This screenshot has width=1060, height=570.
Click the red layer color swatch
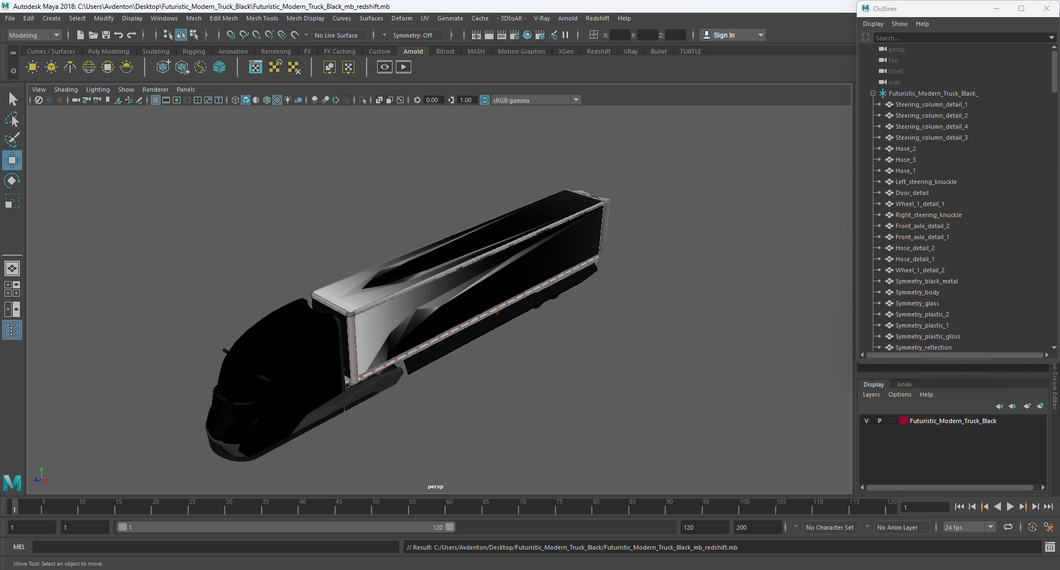pos(904,421)
